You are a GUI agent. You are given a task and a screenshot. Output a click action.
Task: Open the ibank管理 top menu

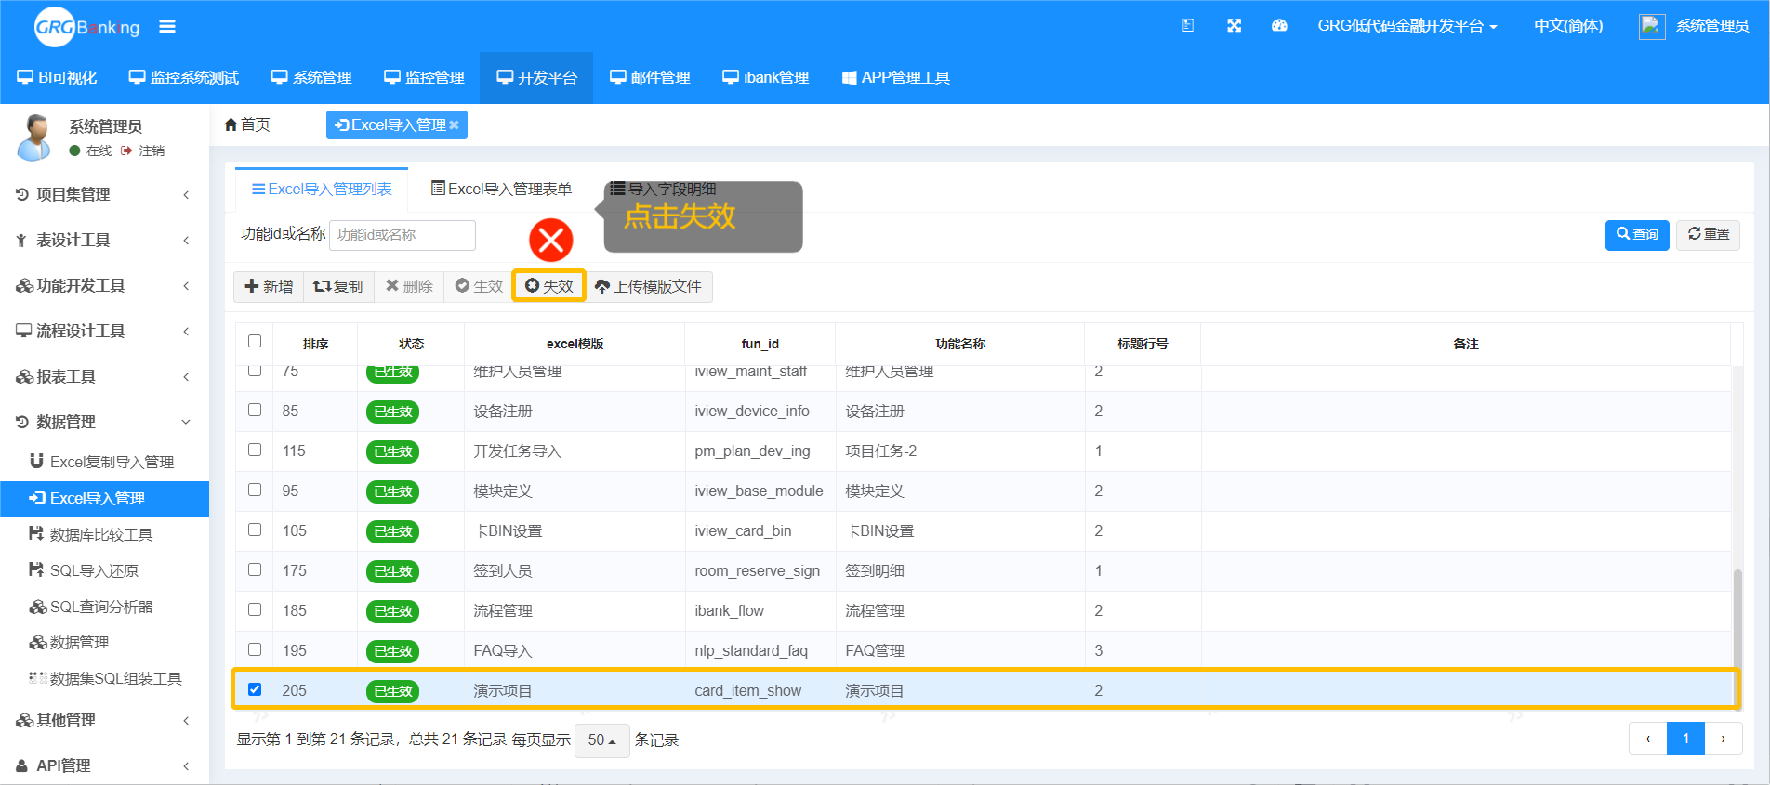coord(766,78)
